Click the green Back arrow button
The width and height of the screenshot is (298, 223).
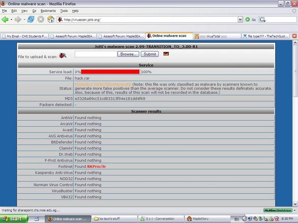point(5,19)
